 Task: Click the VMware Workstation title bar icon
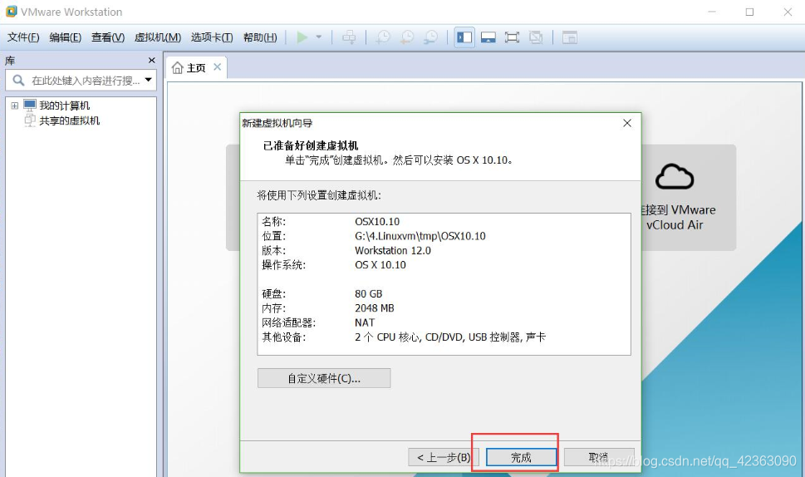12,12
